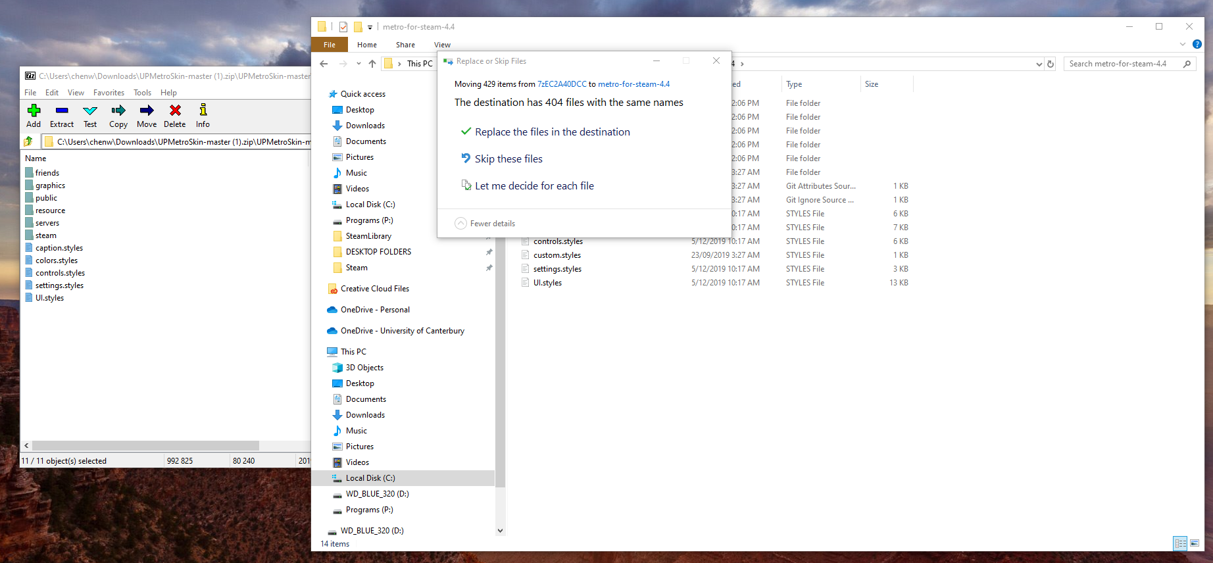Click the Properties quick access icon
This screenshot has height=563, width=1213.
pos(343,27)
